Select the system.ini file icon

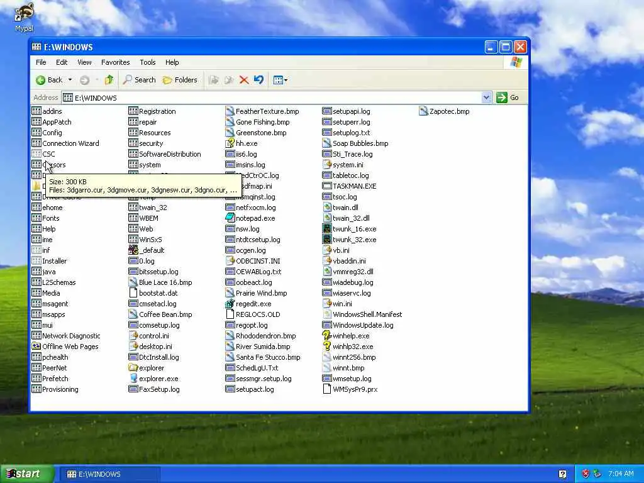(326, 165)
